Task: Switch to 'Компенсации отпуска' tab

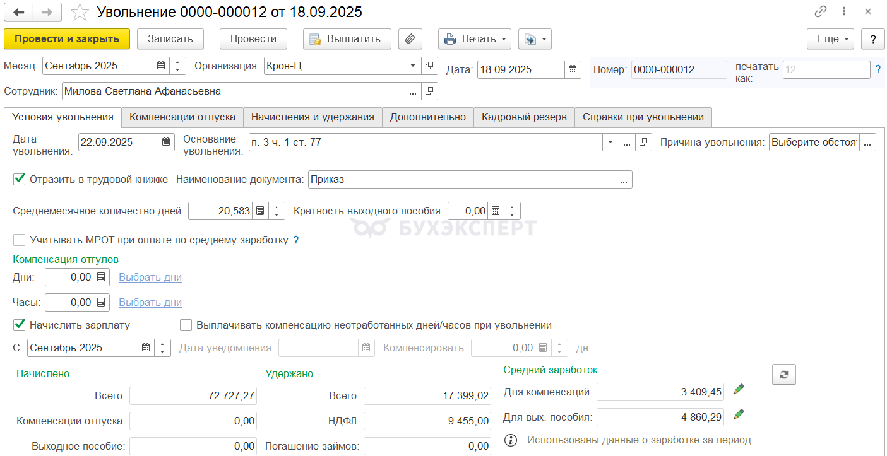Action: point(182,117)
